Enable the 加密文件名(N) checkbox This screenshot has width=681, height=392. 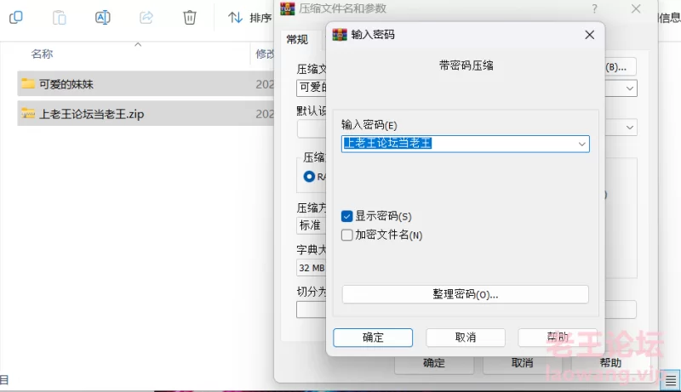pyautogui.click(x=346, y=235)
